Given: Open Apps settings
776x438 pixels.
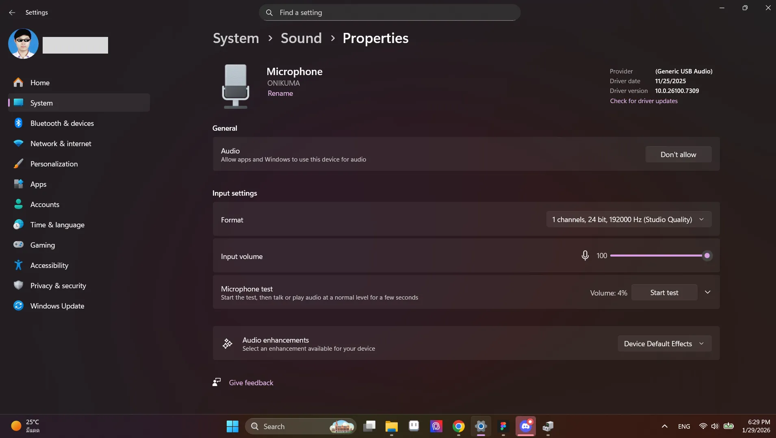Looking at the screenshot, I should 79,184.
